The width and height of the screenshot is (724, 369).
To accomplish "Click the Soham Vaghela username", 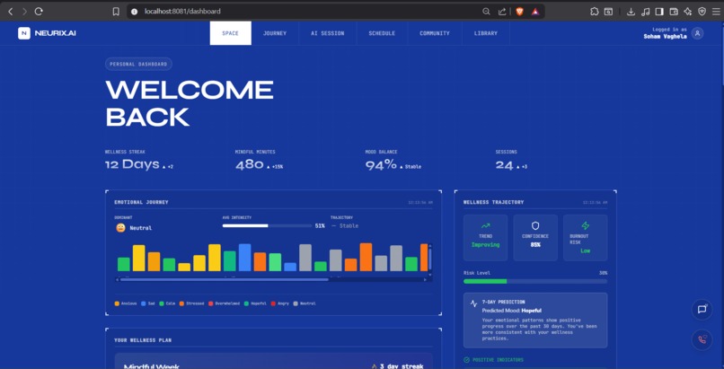I will point(665,37).
